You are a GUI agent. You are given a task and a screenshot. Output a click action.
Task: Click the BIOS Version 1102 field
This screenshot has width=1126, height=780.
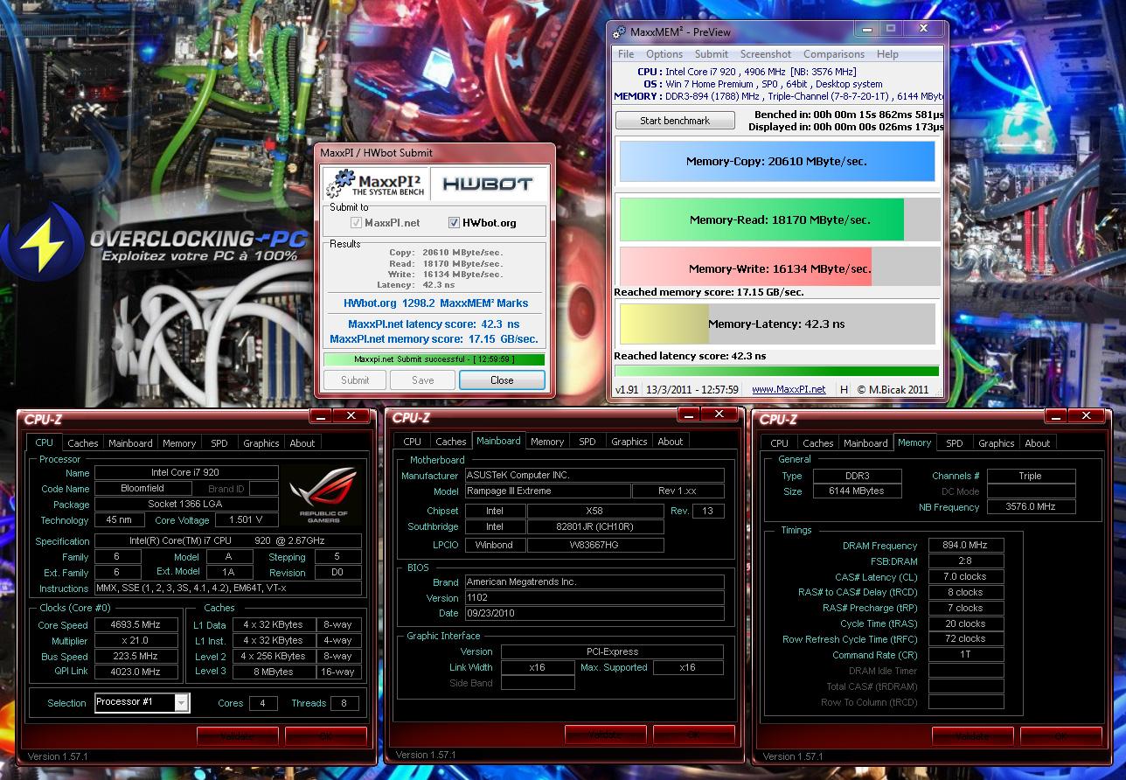[x=594, y=597]
